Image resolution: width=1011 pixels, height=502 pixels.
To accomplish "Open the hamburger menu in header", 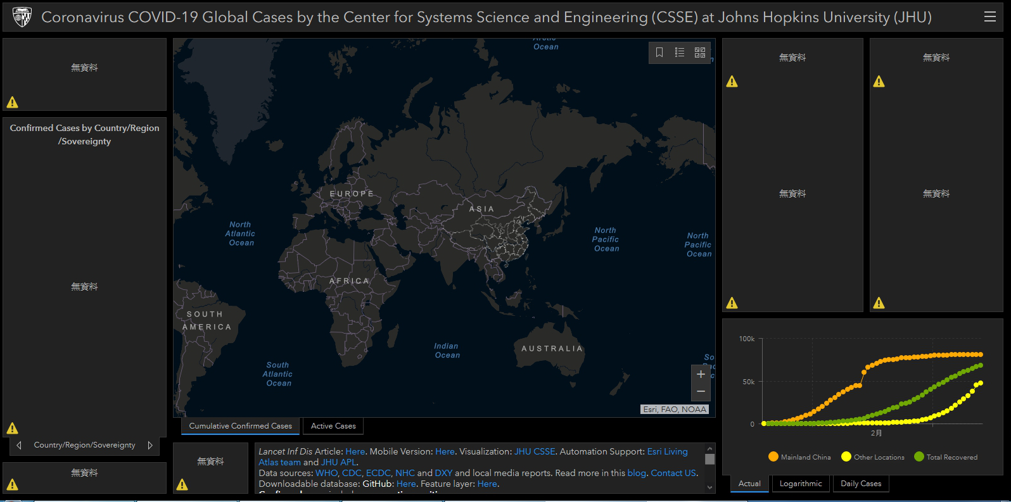I will (x=990, y=17).
